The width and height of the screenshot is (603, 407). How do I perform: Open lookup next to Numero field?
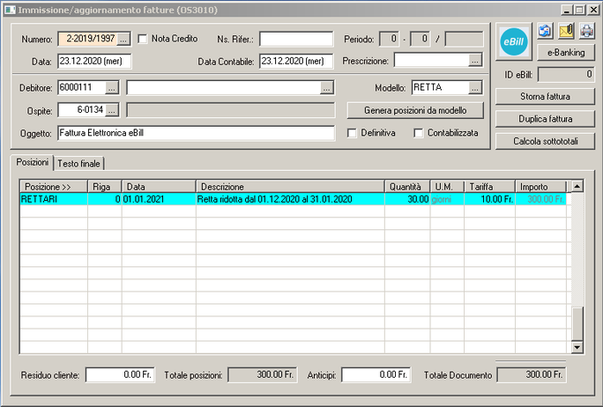click(123, 40)
